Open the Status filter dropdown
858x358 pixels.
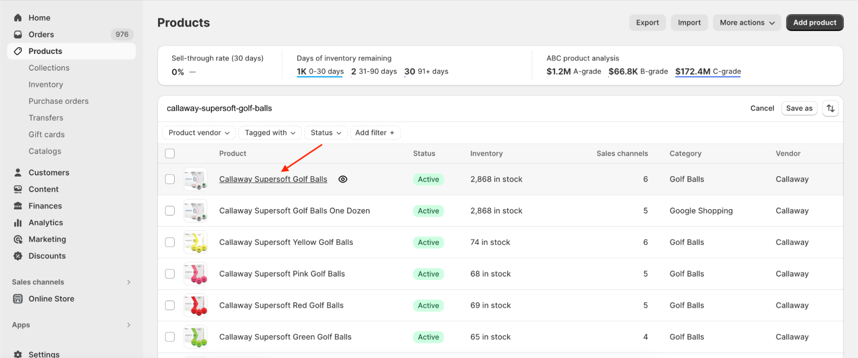325,133
